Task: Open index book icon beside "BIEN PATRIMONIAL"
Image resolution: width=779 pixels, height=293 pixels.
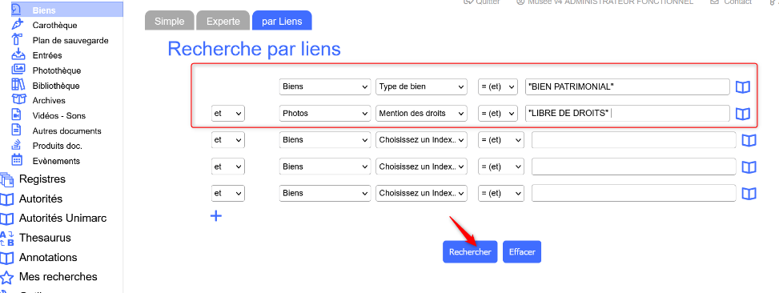Action: click(742, 87)
